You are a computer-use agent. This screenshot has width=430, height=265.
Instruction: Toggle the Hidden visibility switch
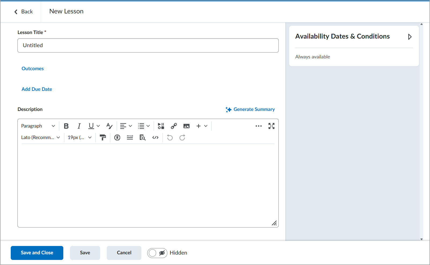pos(157,253)
